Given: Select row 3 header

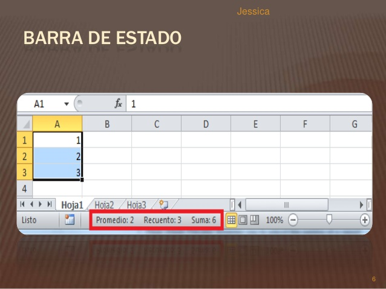Looking at the screenshot, I should point(25,173).
